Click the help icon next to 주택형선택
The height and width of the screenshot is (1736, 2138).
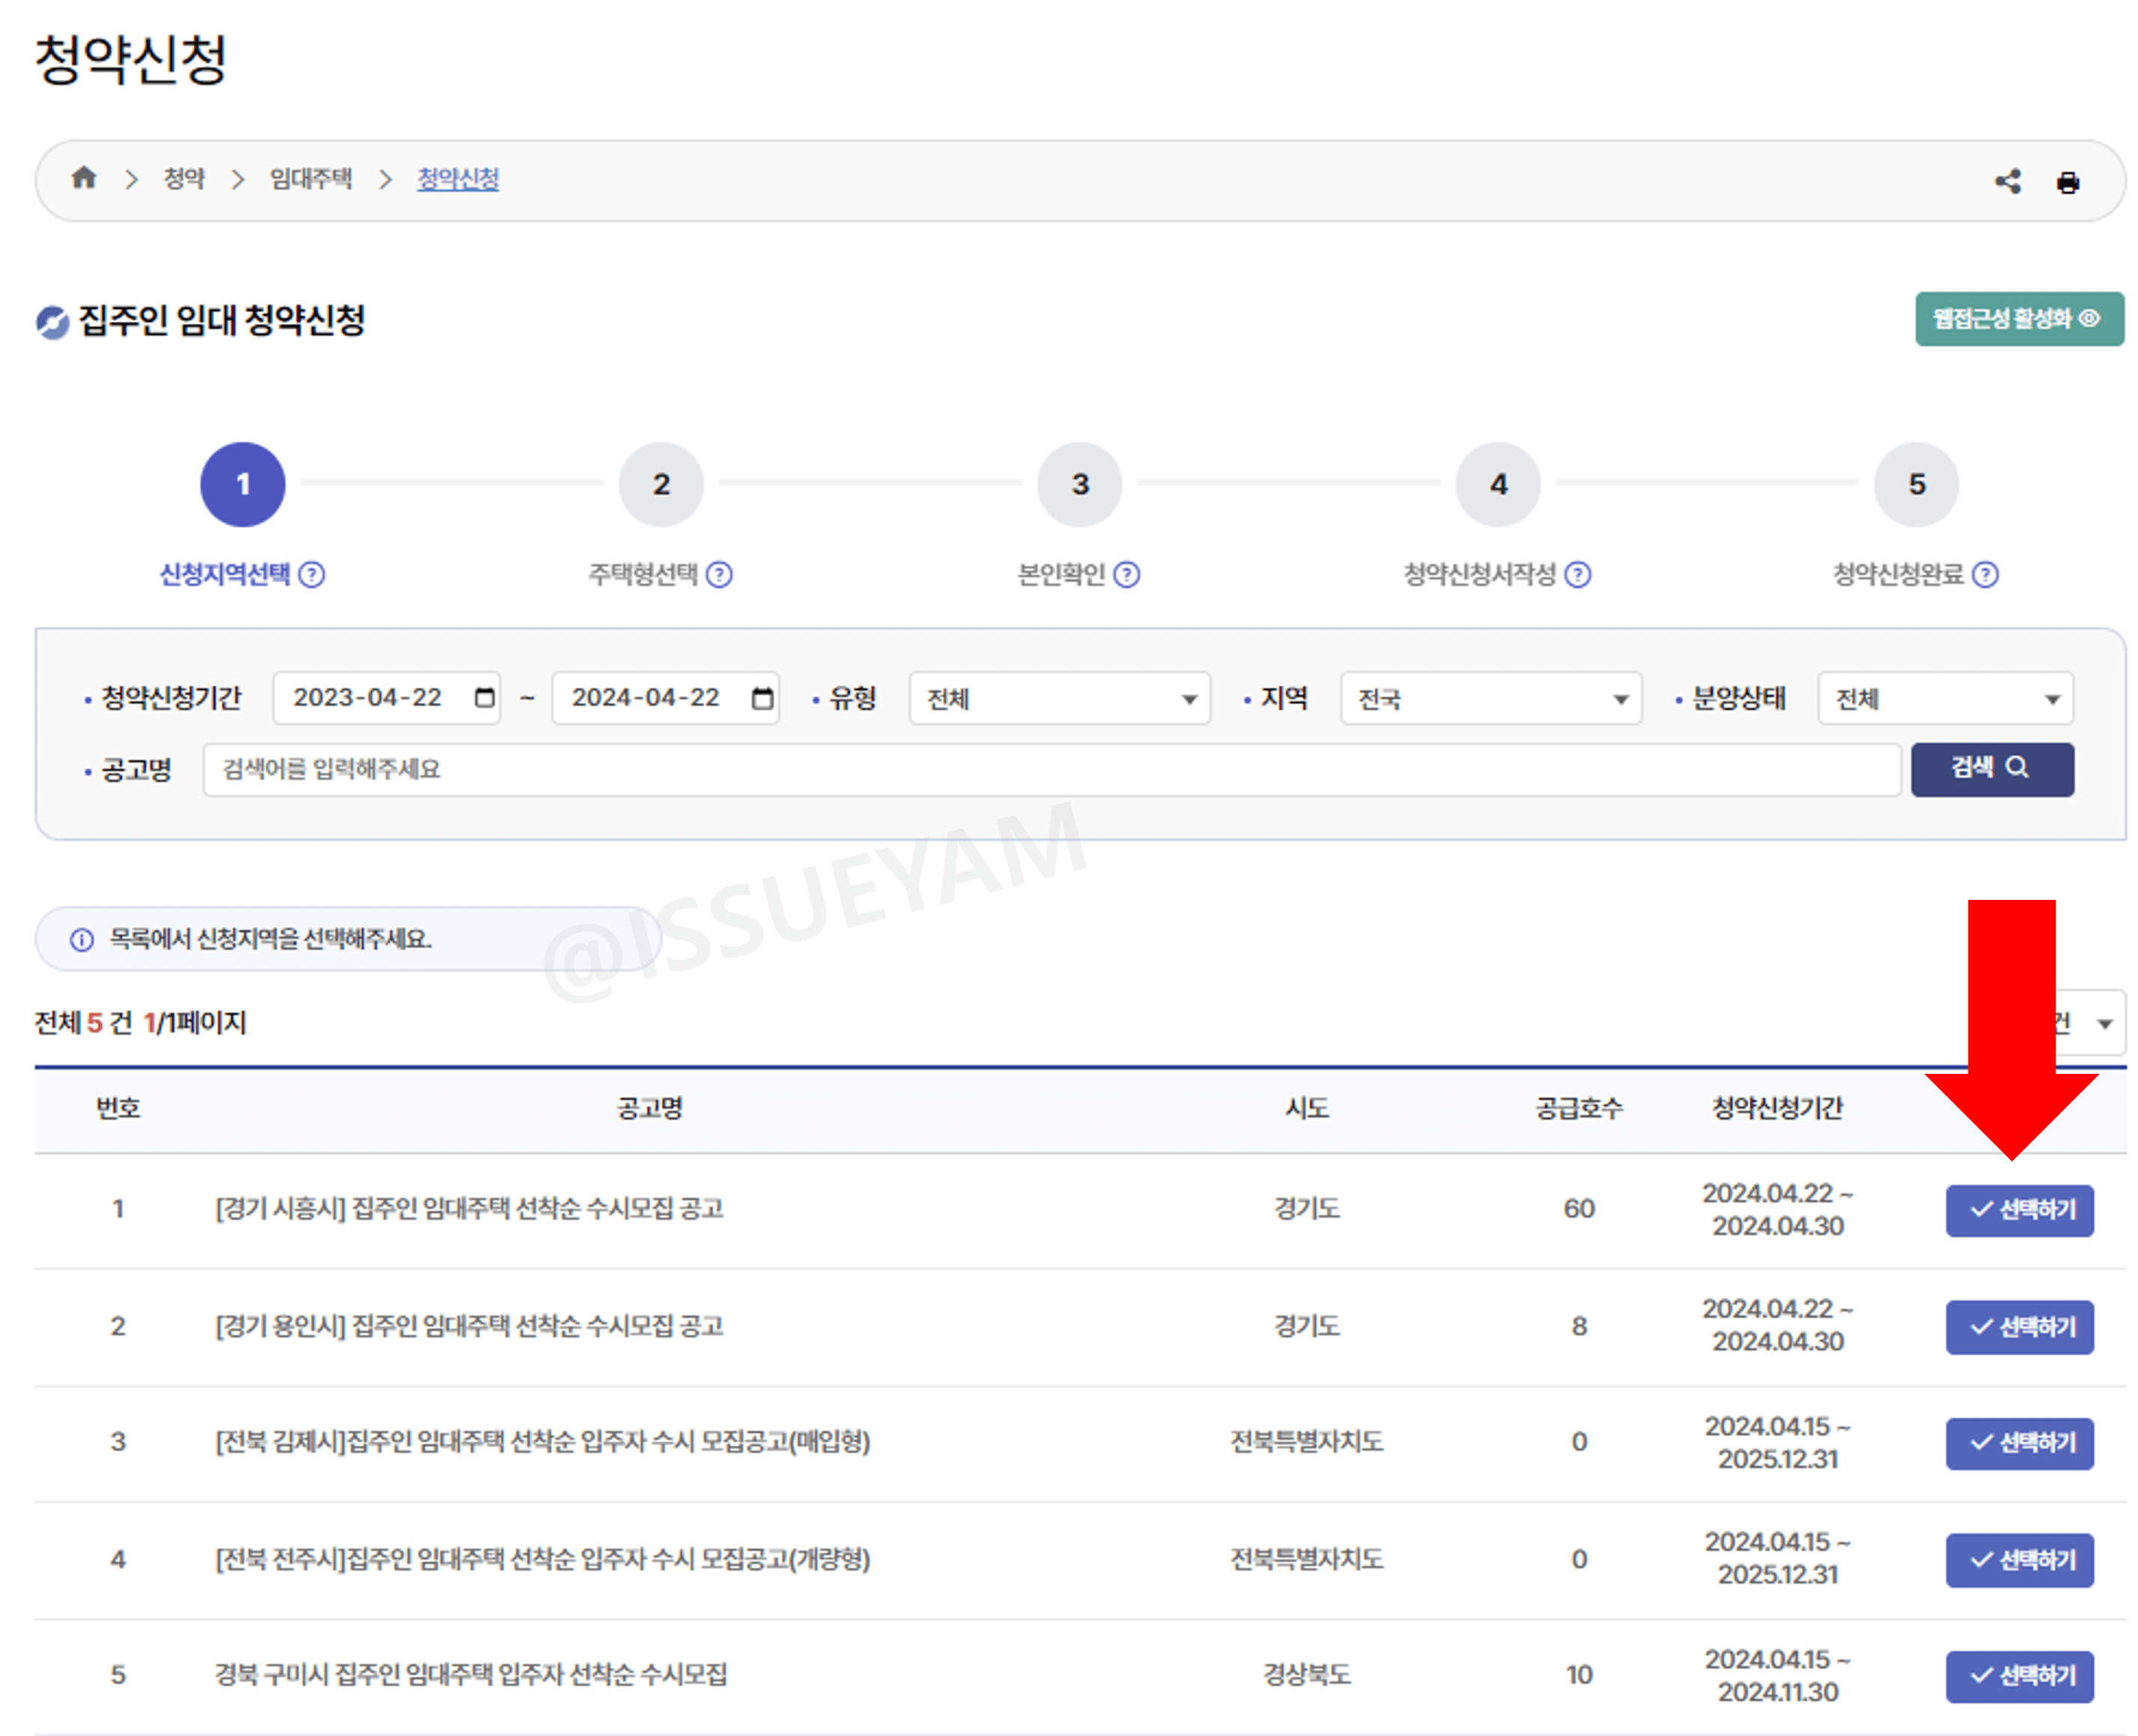(x=720, y=574)
